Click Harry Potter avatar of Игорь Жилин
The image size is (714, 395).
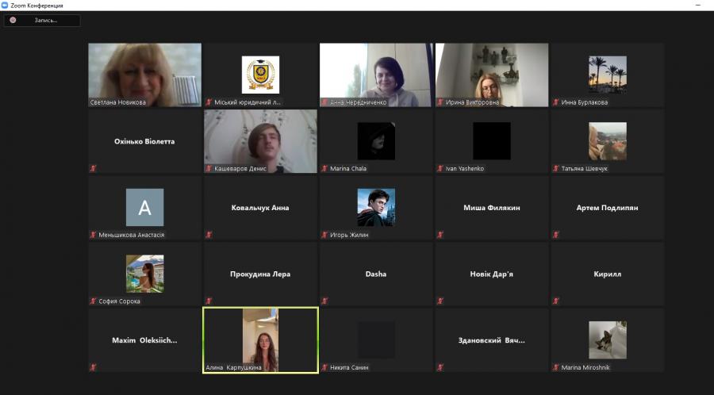tap(376, 207)
